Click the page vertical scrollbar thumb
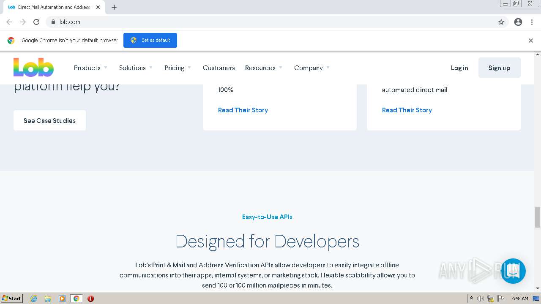 tap(538, 217)
